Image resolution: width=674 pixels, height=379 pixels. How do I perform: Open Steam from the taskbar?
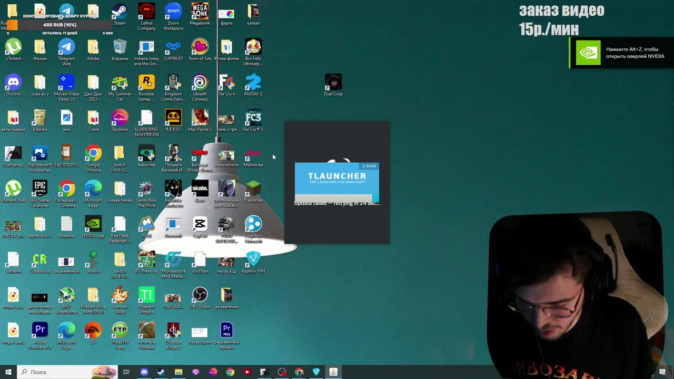(x=161, y=372)
